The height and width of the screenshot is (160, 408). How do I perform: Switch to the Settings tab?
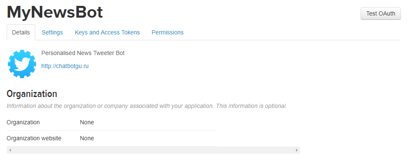tap(52, 33)
